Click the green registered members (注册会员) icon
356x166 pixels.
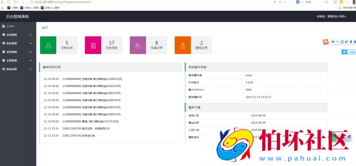coord(48,45)
